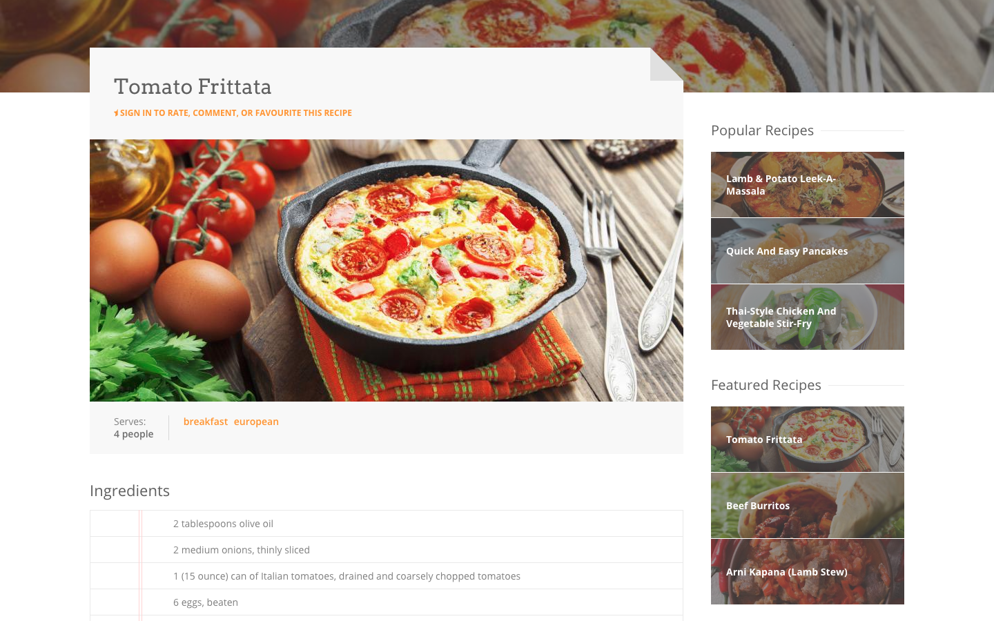Select the Italian tomatoes ingredient row
The height and width of the screenshot is (621, 994).
coord(387,576)
